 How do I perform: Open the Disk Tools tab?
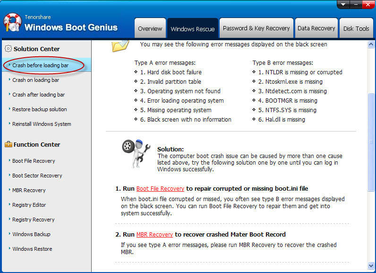(x=356, y=28)
